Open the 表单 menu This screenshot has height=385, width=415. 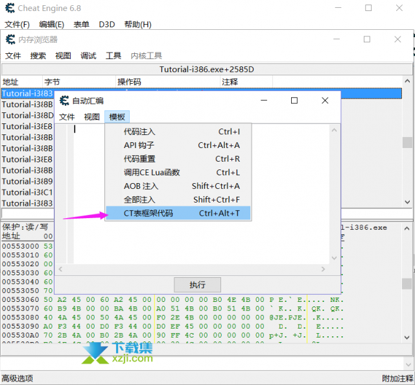pos(81,25)
